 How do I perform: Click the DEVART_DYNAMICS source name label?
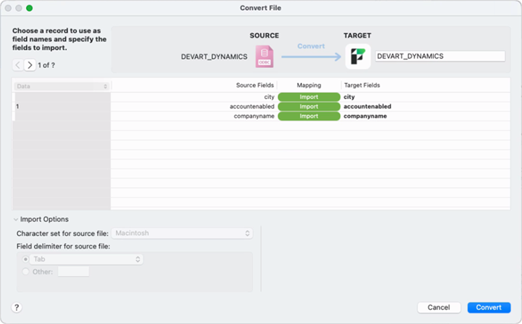(214, 57)
